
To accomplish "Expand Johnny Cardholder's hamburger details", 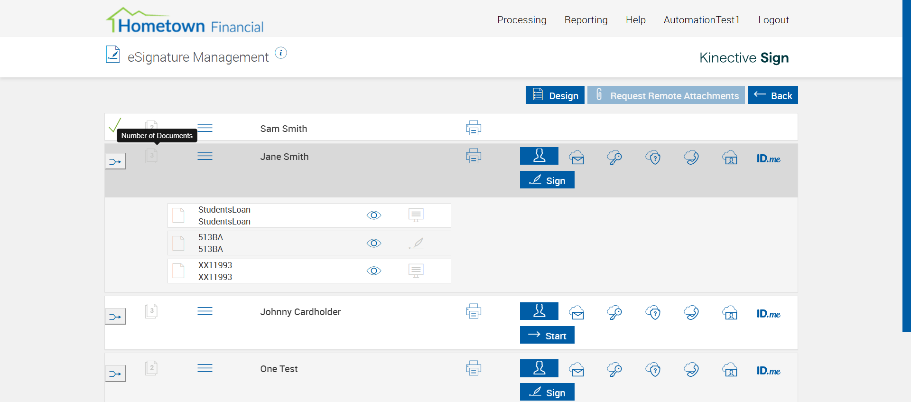I will 205,311.
